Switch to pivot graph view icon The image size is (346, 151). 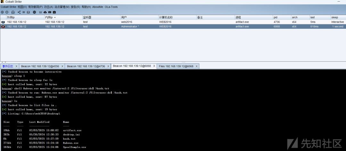click(x=19, y=12)
